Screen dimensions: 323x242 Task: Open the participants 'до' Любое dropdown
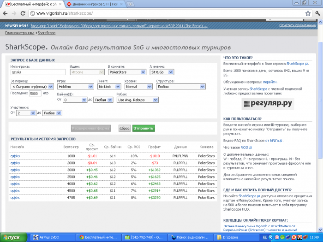[52, 113]
